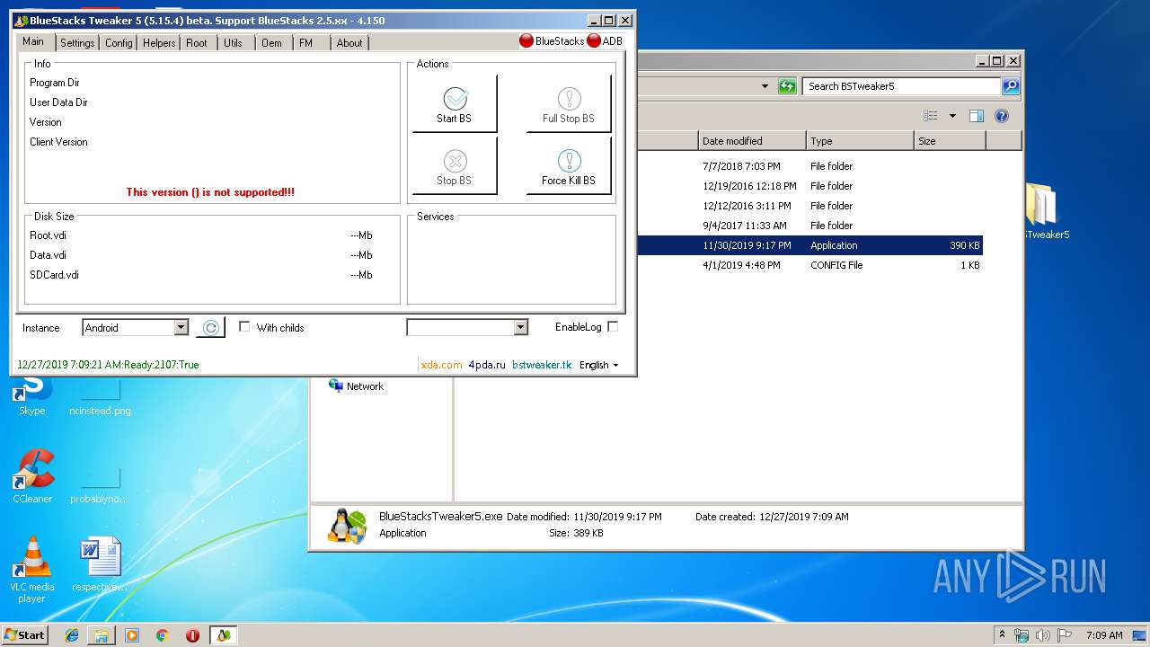This screenshot has width=1150, height=647.
Task: Switch to the Oem tab
Action: [271, 42]
